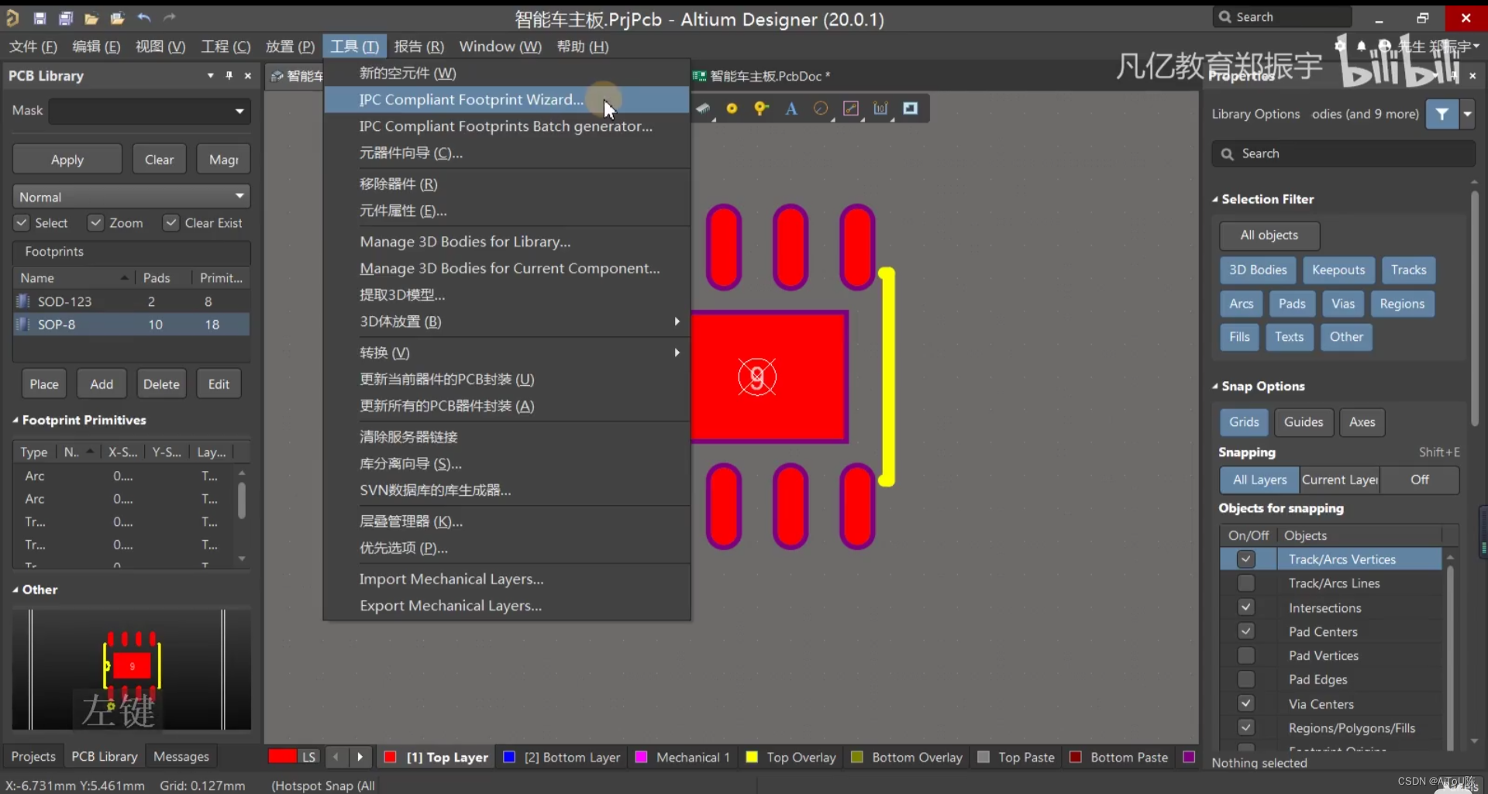Enable Pad Vertices snapping checkbox
This screenshot has height=794, width=1488.
1245,655
